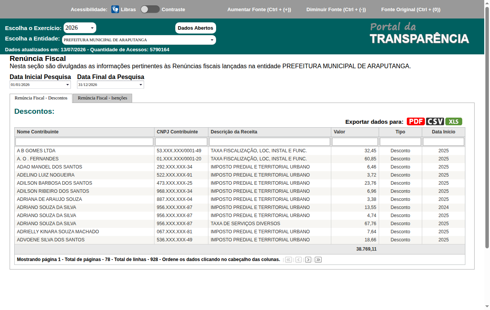Click the Libras accessibility link text

tap(128, 9)
